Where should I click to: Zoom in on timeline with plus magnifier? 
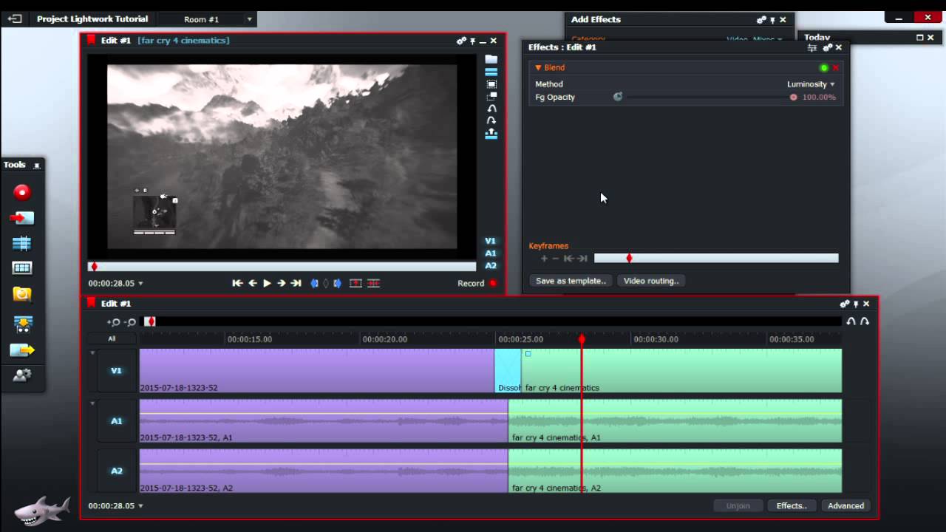click(x=113, y=322)
